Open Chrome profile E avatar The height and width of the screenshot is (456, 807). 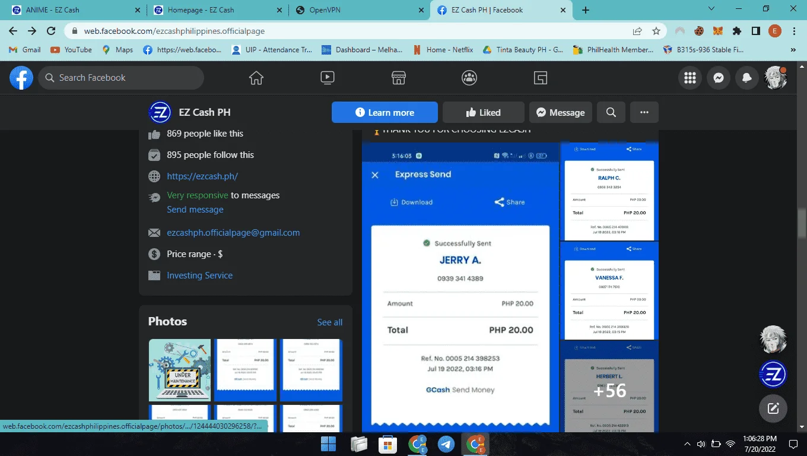point(775,31)
